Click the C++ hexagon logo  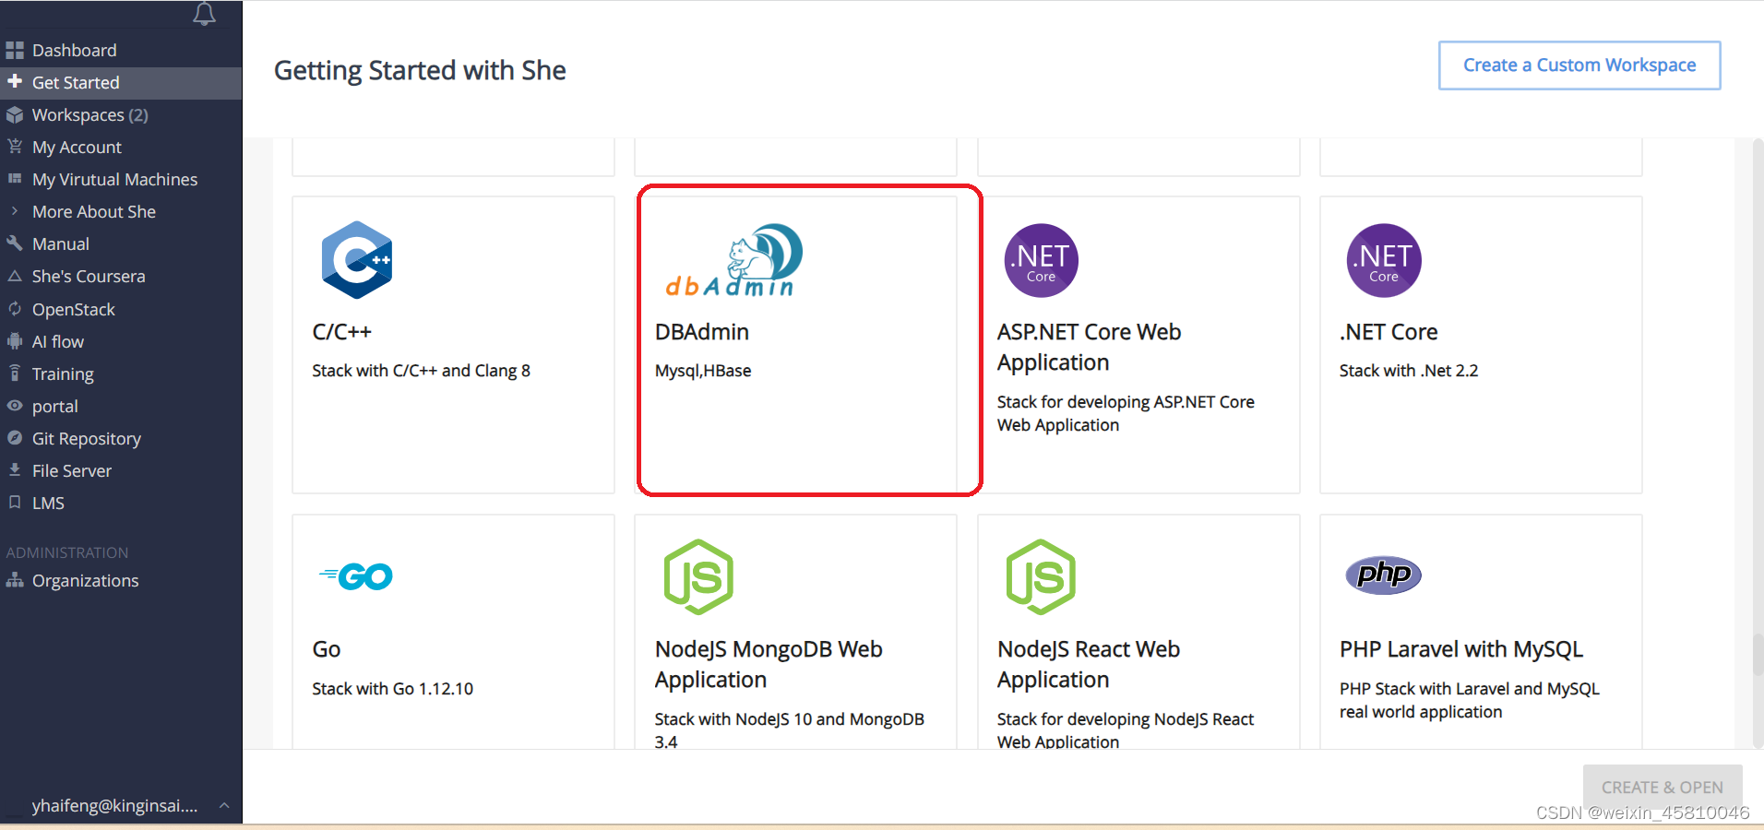click(x=357, y=260)
